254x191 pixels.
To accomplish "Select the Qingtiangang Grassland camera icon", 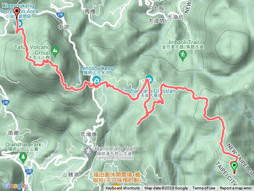I will [150, 80].
